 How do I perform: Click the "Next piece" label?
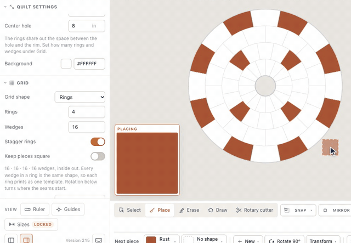tap(127, 241)
